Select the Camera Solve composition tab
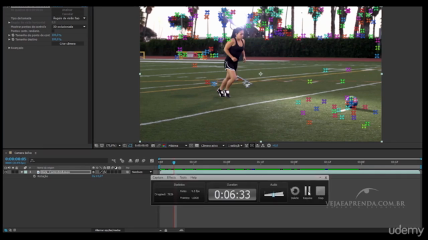Viewport: 428px width, 240px height. 23,153
